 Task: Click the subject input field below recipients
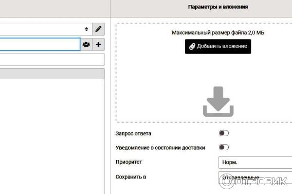tap(52, 59)
